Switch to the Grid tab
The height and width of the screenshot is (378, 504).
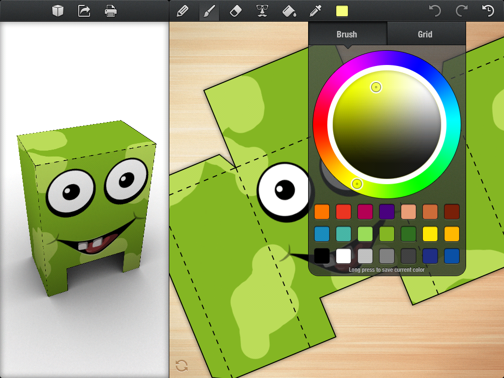click(x=425, y=34)
